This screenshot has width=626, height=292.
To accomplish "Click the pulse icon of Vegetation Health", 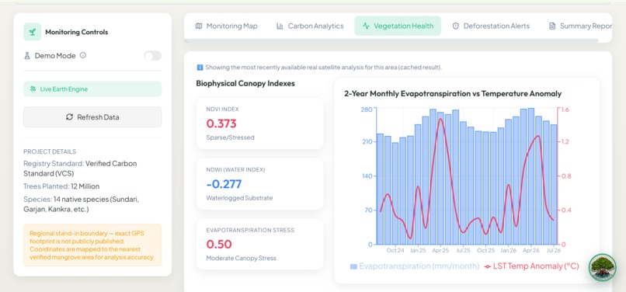I will point(366,26).
